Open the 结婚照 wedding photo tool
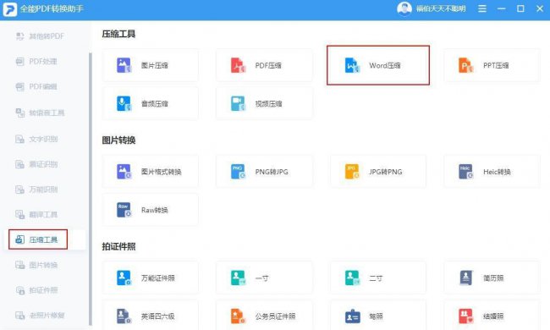 [x=492, y=315]
